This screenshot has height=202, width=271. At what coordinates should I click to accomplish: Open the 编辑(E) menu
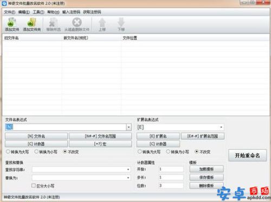click(x=24, y=12)
